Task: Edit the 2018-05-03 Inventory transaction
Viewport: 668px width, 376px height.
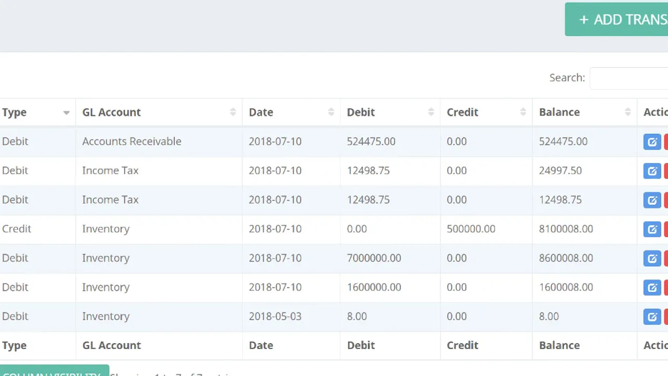Action: pyautogui.click(x=652, y=317)
